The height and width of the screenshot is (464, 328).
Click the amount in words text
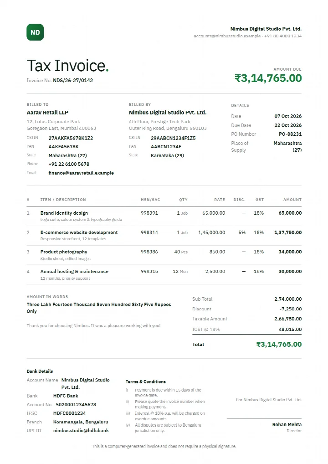coord(99,308)
